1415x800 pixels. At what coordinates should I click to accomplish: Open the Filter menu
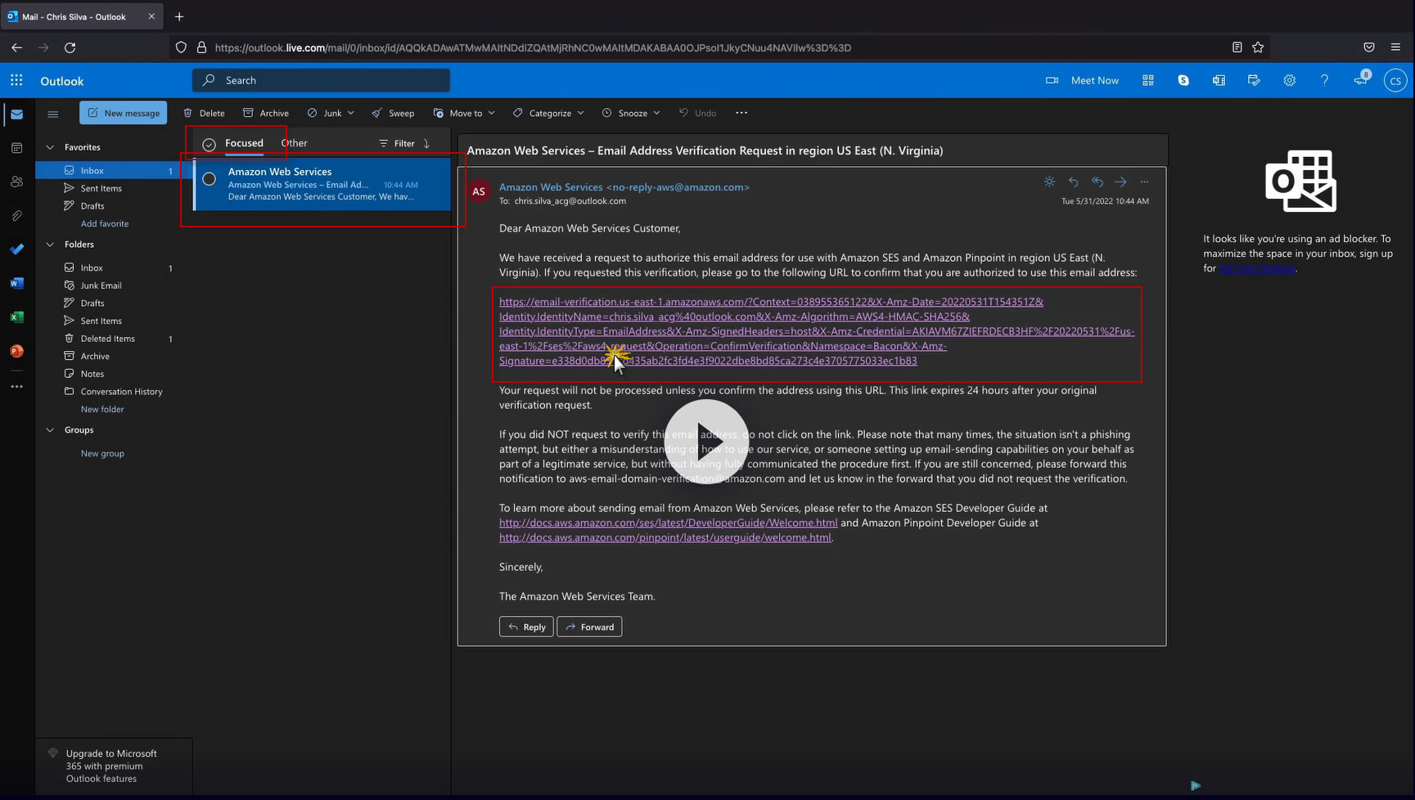pos(398,143)
